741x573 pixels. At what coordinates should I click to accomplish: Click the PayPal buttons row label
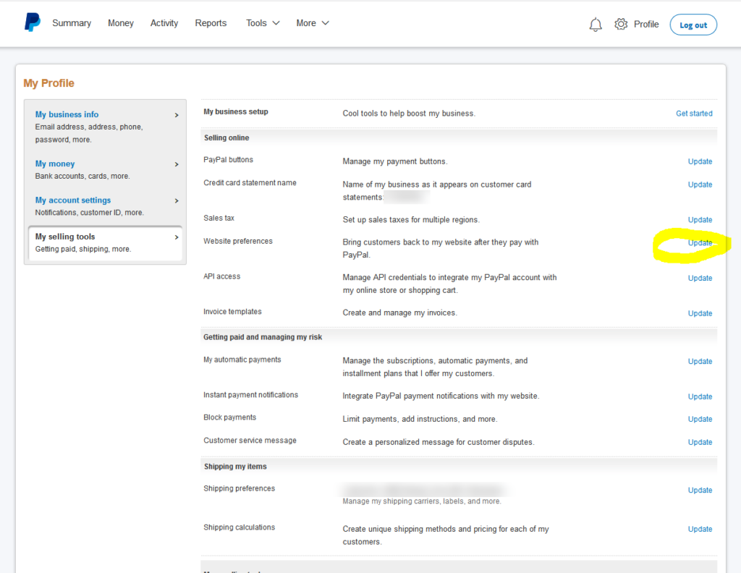coord(228,160)
